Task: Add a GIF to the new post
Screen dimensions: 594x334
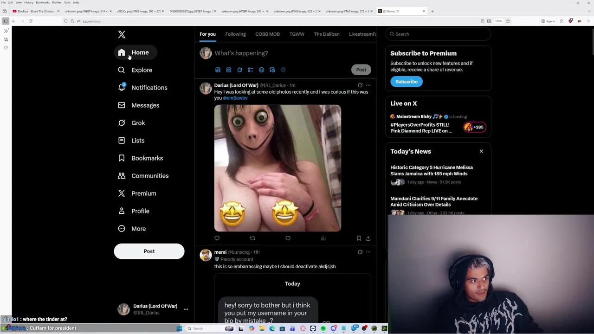Action: click(229, 70)
